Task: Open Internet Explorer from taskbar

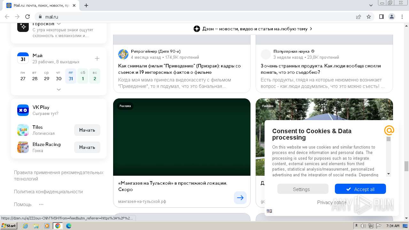Action: 25,226
